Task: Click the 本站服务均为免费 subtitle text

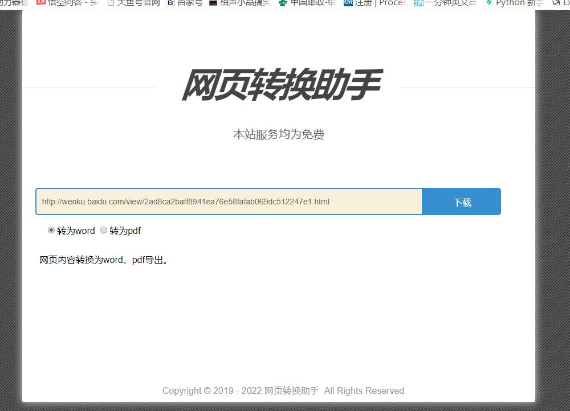Action: [278, 135]
